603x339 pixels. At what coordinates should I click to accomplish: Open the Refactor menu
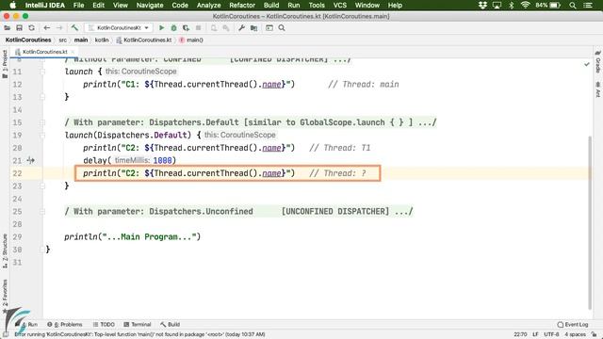pyautogui.click(x=242, y=6)
